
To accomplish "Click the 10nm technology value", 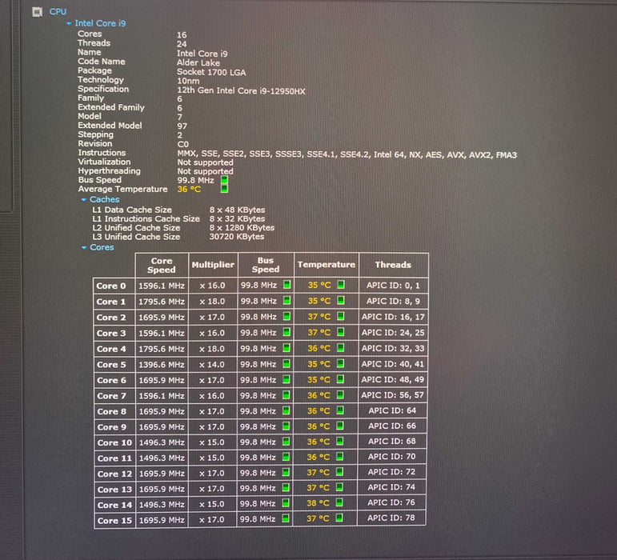I will click(188, 81).
